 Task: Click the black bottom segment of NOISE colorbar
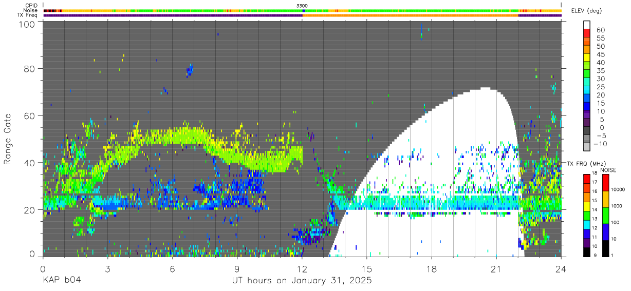tap(606, 248)
